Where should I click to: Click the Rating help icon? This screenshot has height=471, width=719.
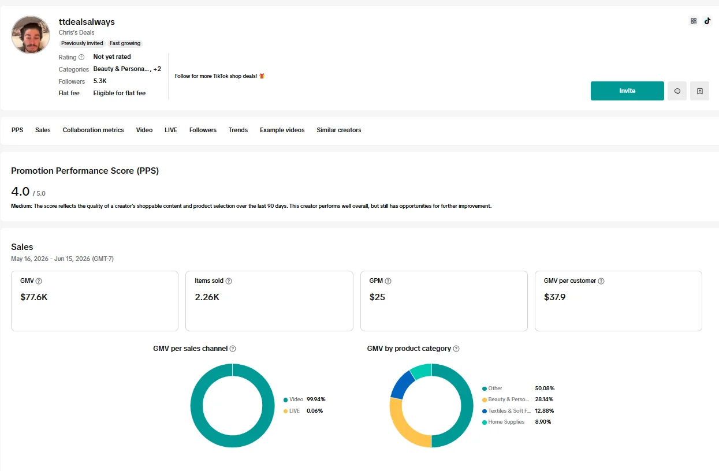point(81,57)
